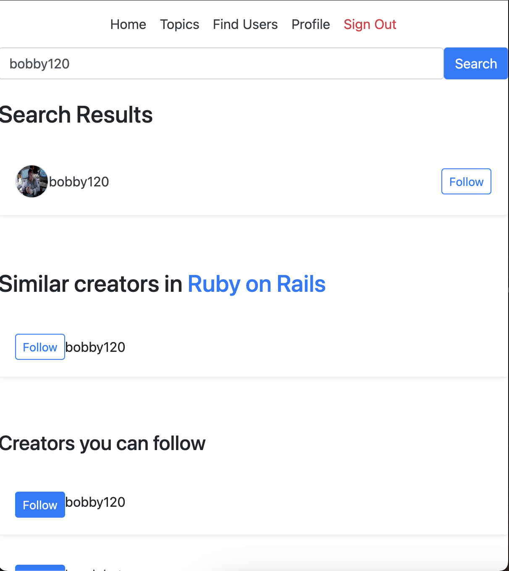Navigate to Find Users
This screenshot has height=571, width=509.
click(245, 24)
